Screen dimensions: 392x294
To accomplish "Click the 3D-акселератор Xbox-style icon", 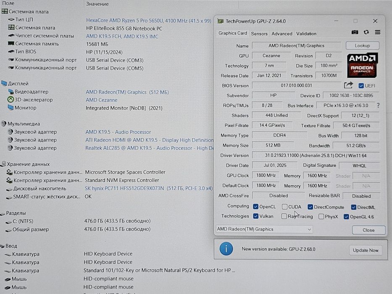I will pyautogui.click(x=11, y=100).
